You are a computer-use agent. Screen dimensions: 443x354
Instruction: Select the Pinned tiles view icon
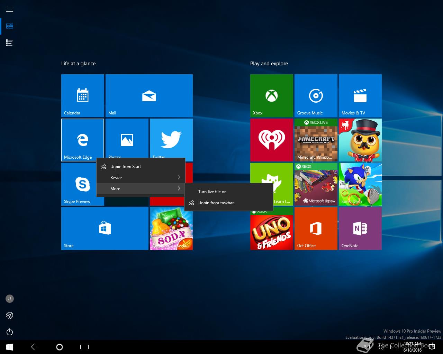pos(10,26)
